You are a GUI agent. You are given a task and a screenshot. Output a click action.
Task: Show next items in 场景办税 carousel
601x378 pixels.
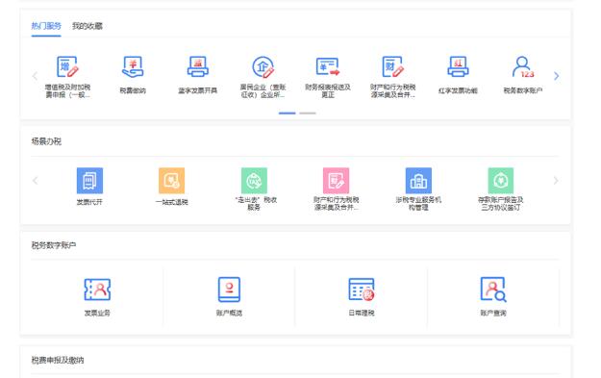click(556, 181)
